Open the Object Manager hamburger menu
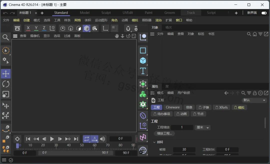Screen dimensions: 270x164 click(152, 34)
